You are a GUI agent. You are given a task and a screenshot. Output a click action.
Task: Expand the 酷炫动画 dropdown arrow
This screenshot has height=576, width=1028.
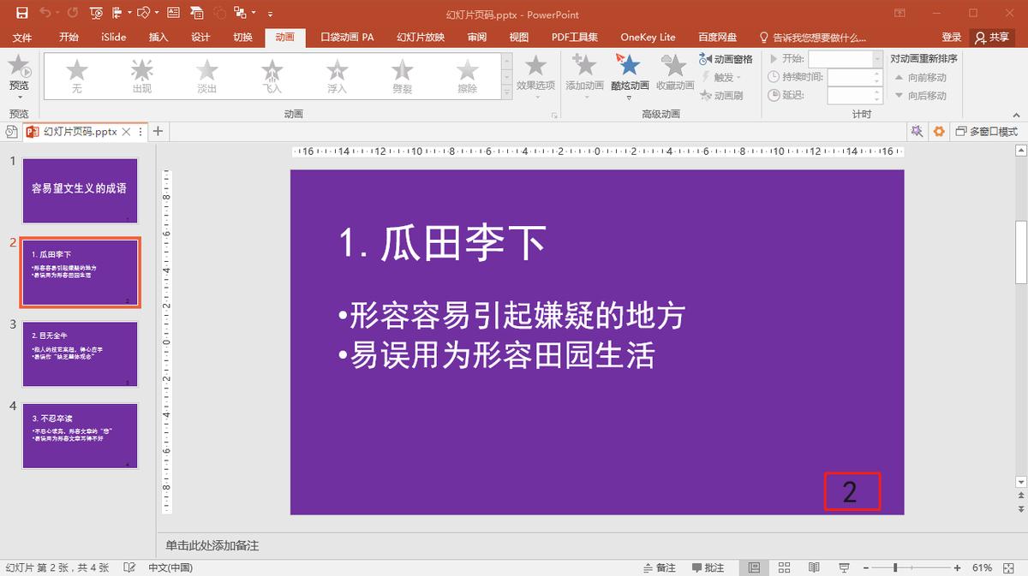630,97
